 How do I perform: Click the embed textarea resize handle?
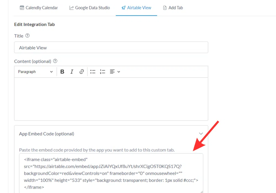coord(201,191)
